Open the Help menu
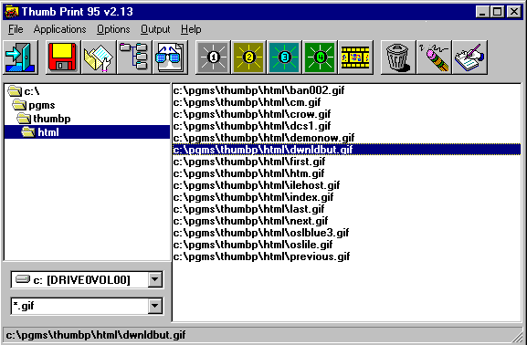 (x=191, y=29)
